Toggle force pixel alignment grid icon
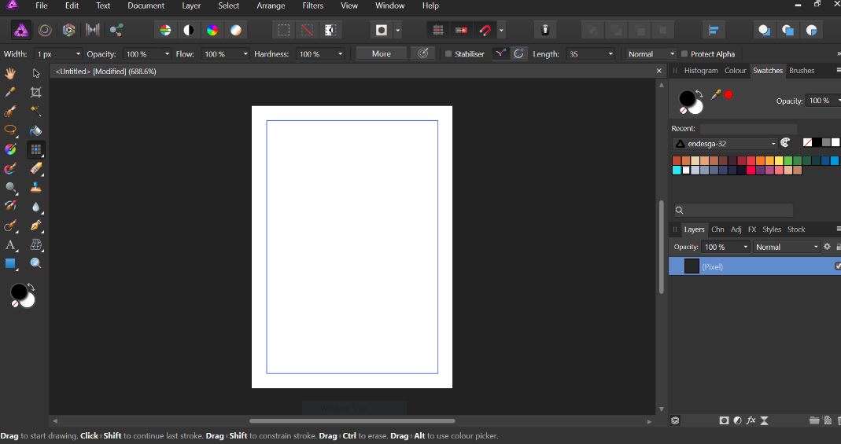Screen dimensions: 841x444 pos(438,30)
